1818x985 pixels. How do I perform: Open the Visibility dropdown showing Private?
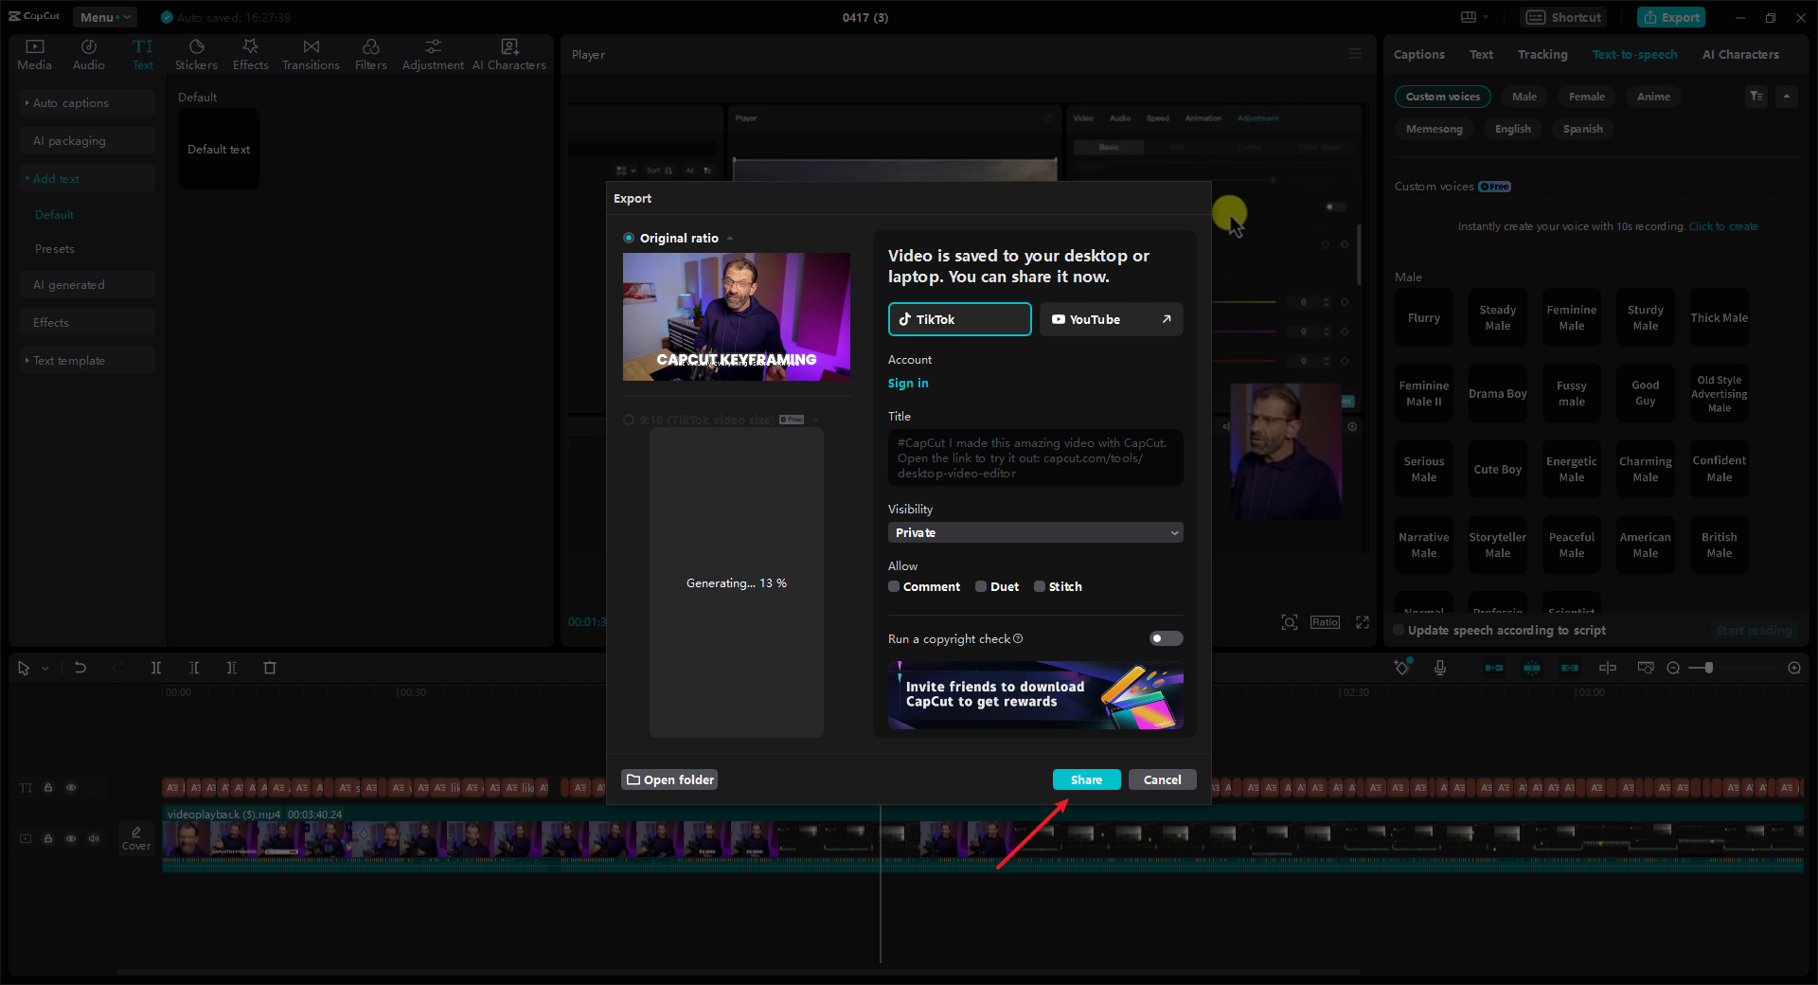tap(1034, 532)
